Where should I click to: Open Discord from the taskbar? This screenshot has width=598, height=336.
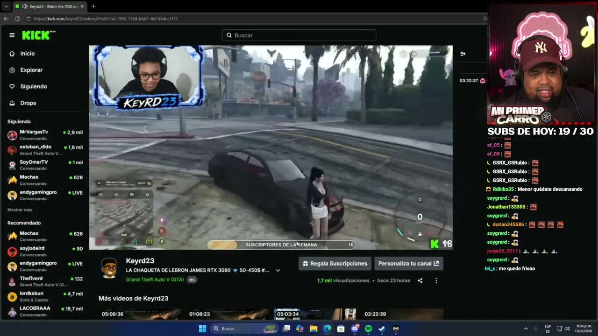[355, 329]
